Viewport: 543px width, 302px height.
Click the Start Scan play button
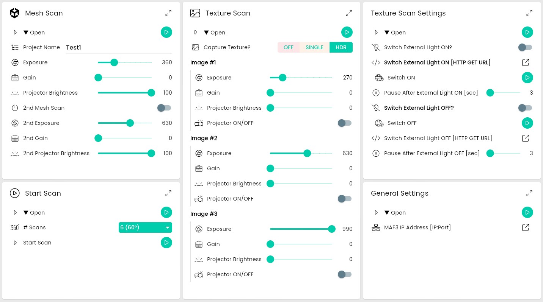166,243
